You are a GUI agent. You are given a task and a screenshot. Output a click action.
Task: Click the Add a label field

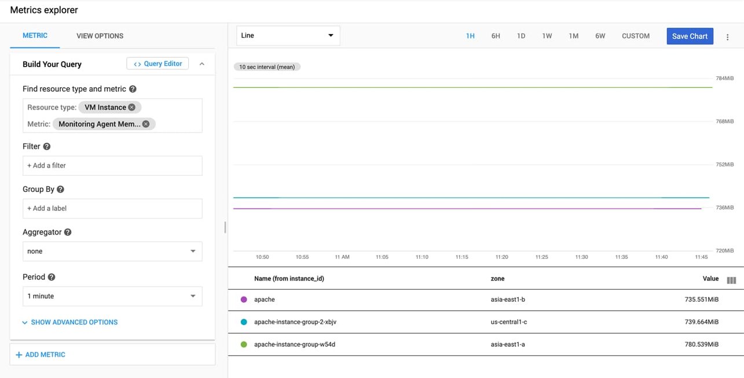(x=112, y=208)
